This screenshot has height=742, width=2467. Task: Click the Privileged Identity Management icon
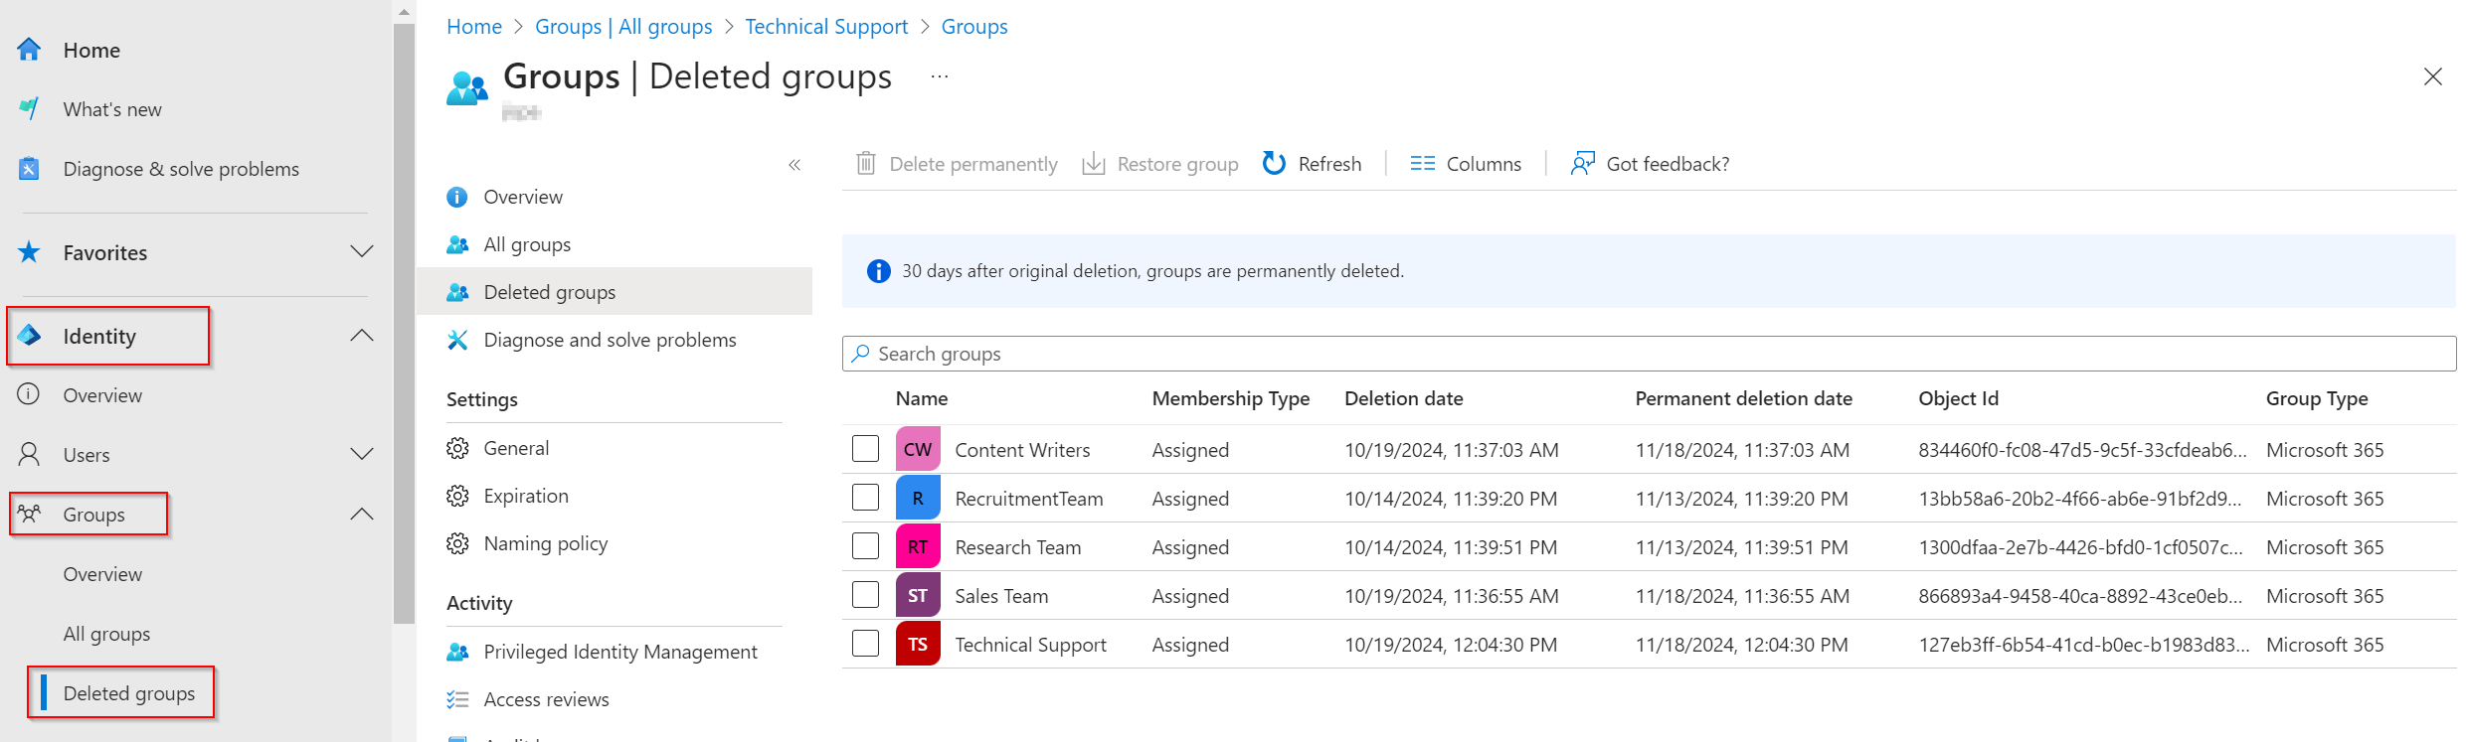pos(457,652)
